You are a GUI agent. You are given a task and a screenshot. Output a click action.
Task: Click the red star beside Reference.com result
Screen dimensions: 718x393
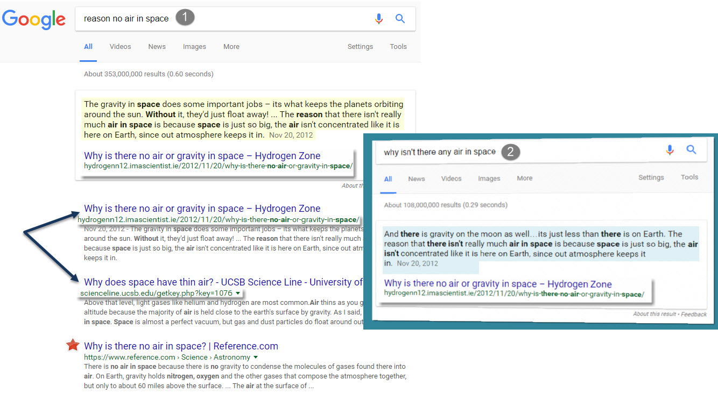73,346
